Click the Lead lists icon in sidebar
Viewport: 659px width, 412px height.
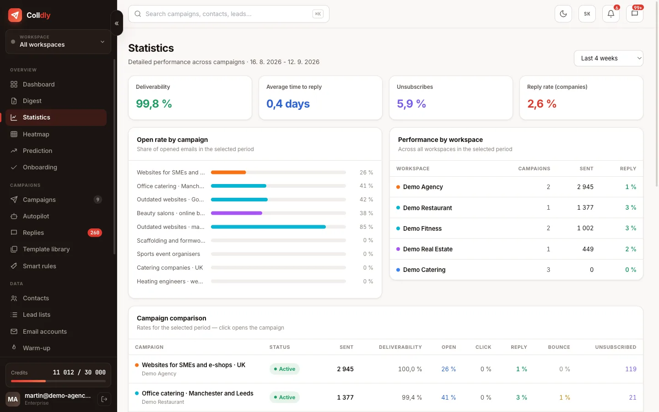click(14, 314)
